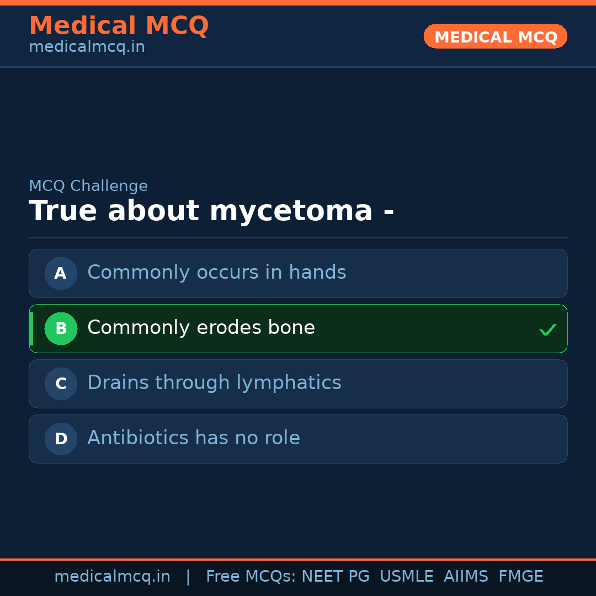Click the circular A letter badge

(x=61, y=273)
